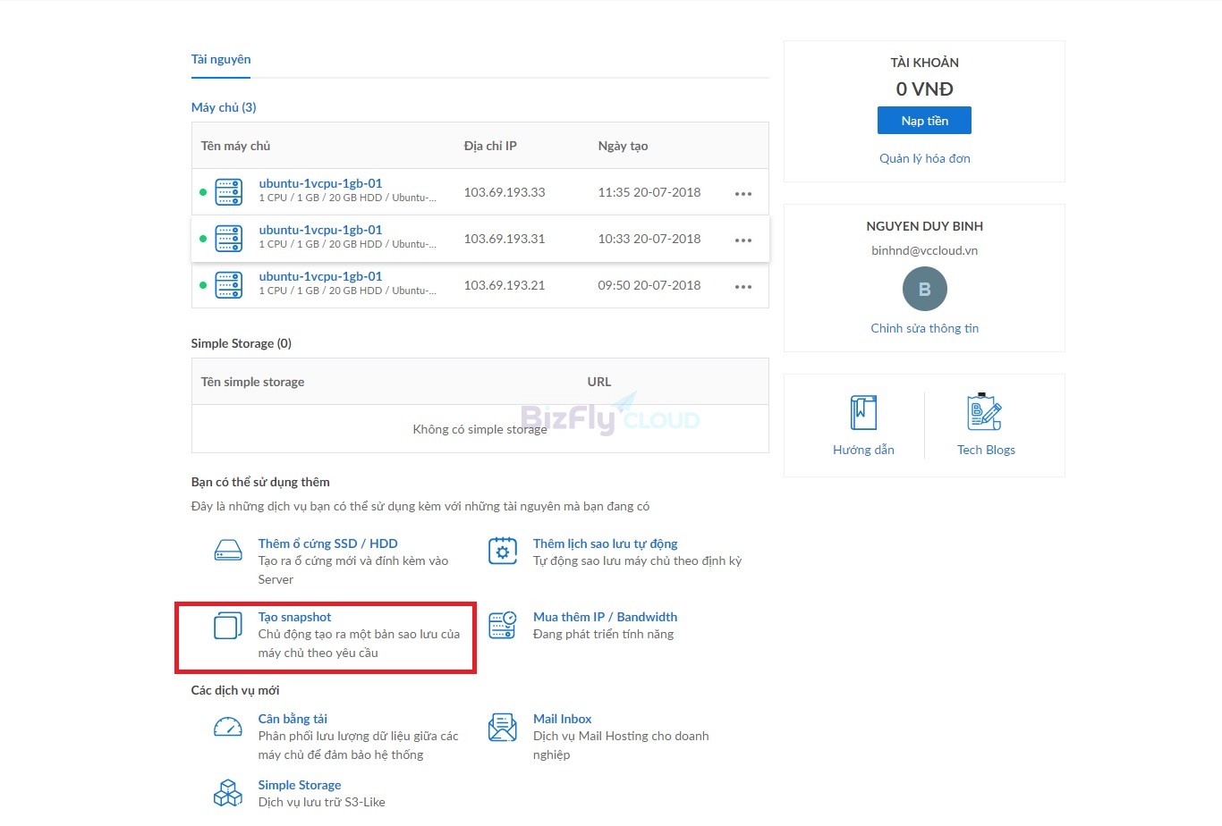Click Thêm ổ cứng SSD / HDD link

pos(327,544)
